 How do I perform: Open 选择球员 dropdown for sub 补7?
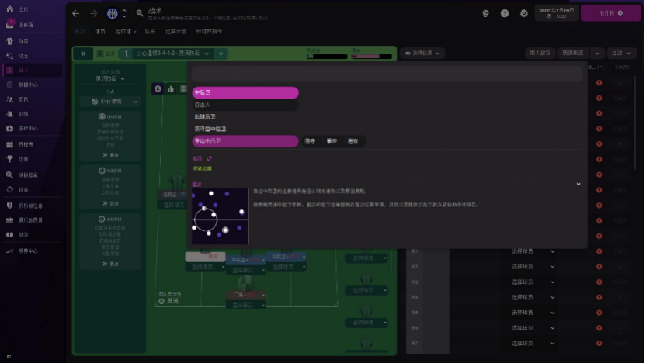click(533, 344)
